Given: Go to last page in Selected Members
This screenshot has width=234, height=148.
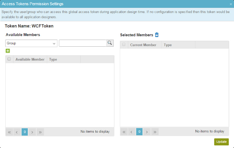Looking at the screenshot, I should point(155,132).
